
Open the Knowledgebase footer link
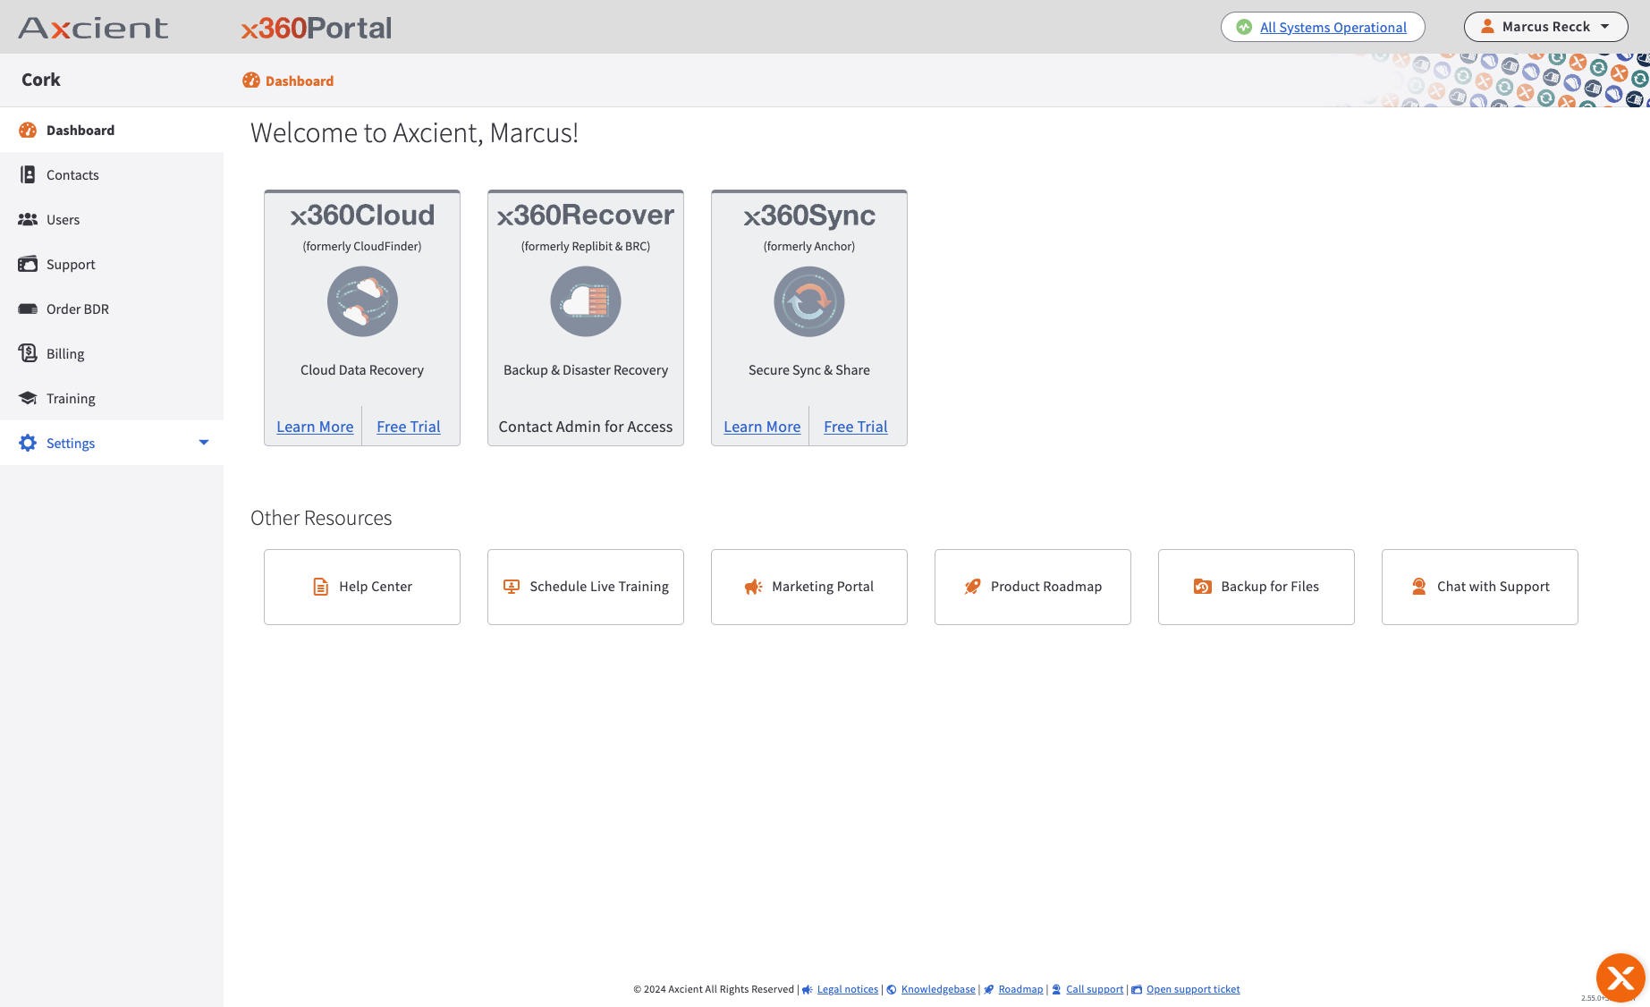[x=938, y=989]
